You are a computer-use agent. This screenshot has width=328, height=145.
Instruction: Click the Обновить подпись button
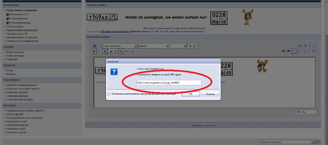click(x=203, y=125)
